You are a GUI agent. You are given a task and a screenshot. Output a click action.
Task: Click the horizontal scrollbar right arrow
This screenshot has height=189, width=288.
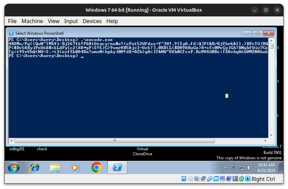(x=265, y=141)
